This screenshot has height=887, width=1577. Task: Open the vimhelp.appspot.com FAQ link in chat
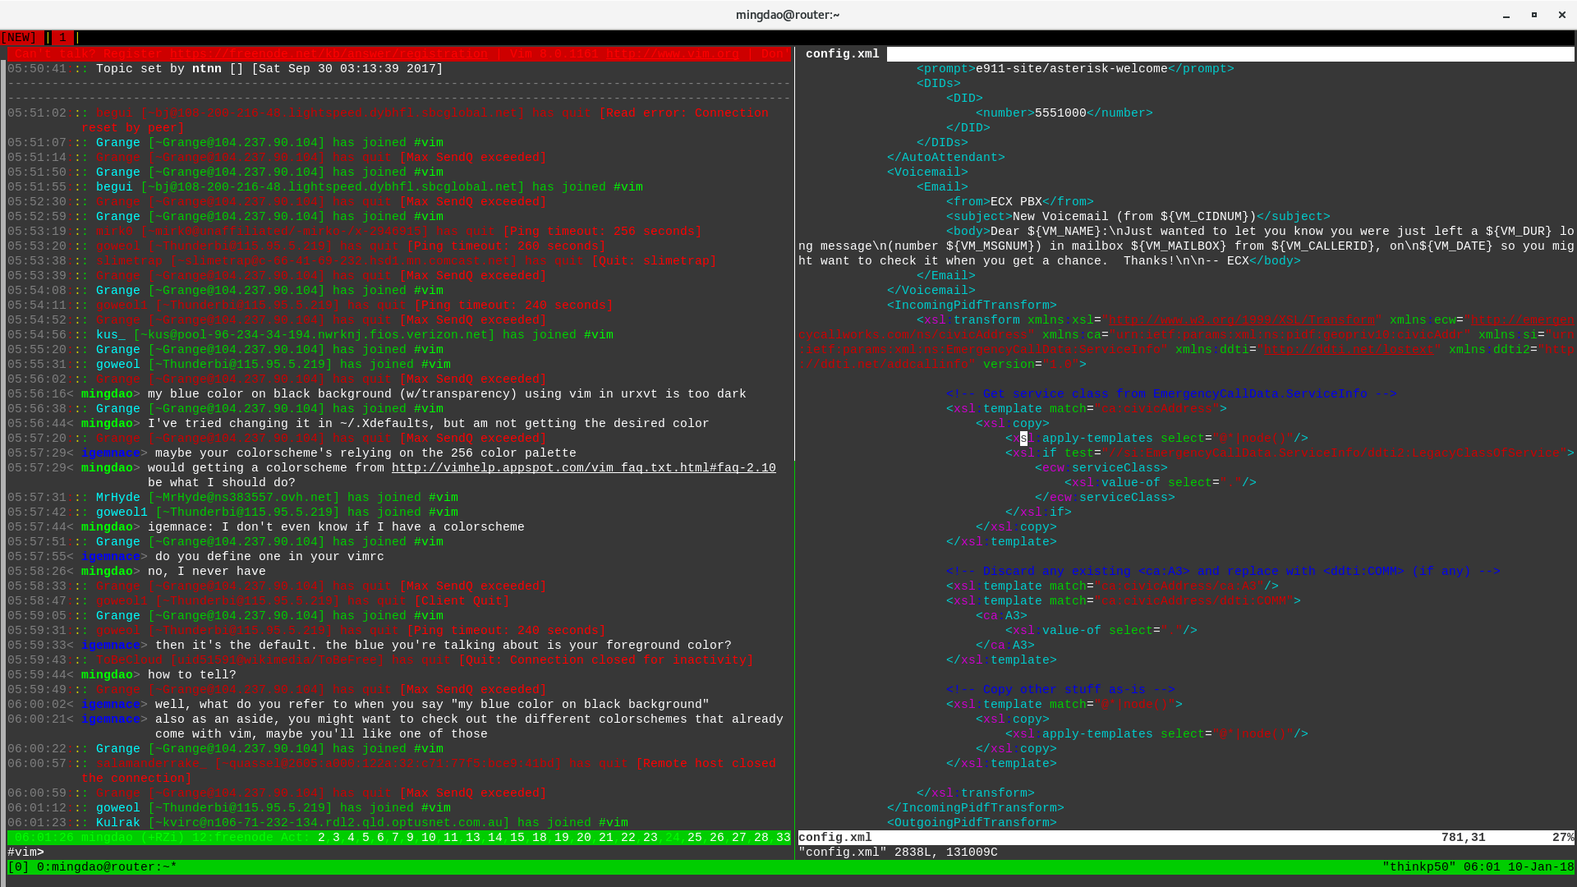click(583, 468)
